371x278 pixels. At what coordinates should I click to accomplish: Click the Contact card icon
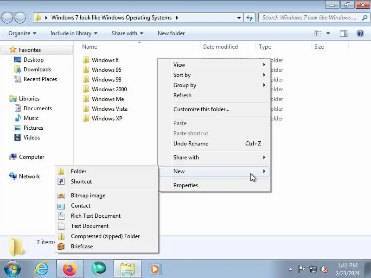[x=61, y=207]
